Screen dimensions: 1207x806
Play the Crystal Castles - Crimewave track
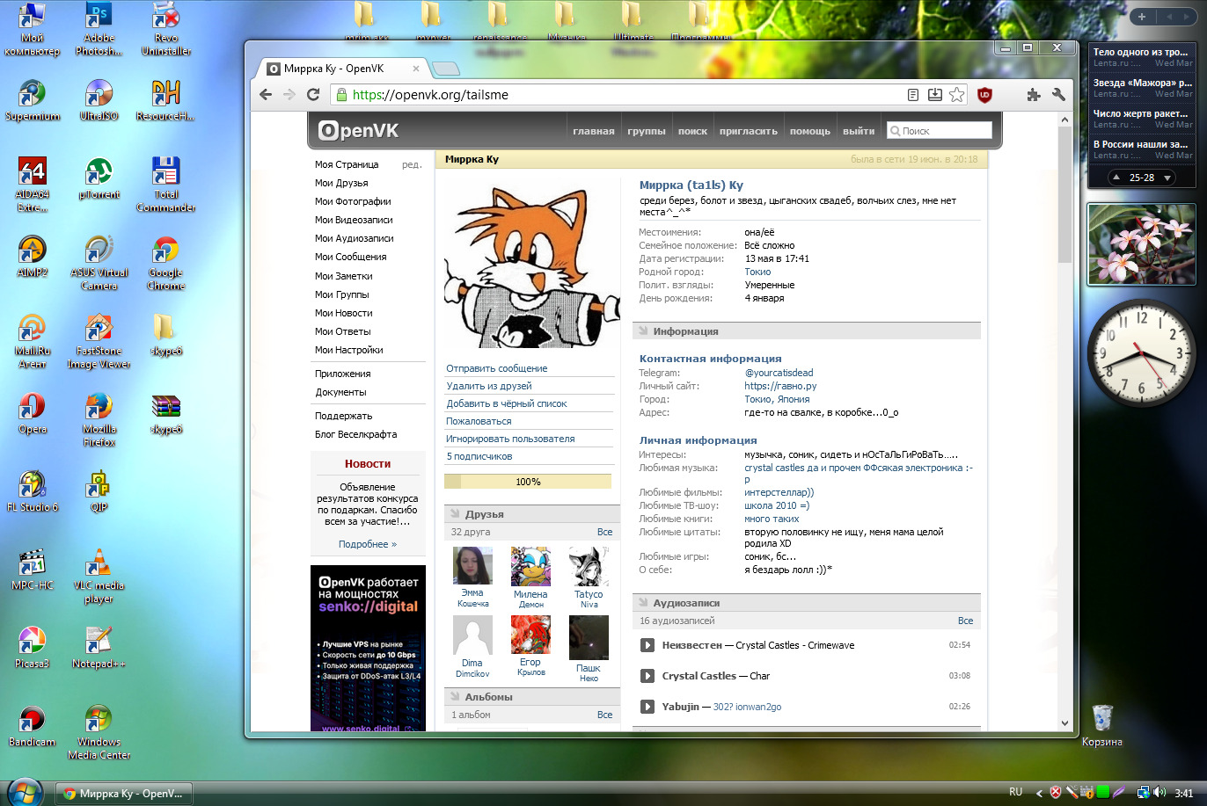point(647,645)
